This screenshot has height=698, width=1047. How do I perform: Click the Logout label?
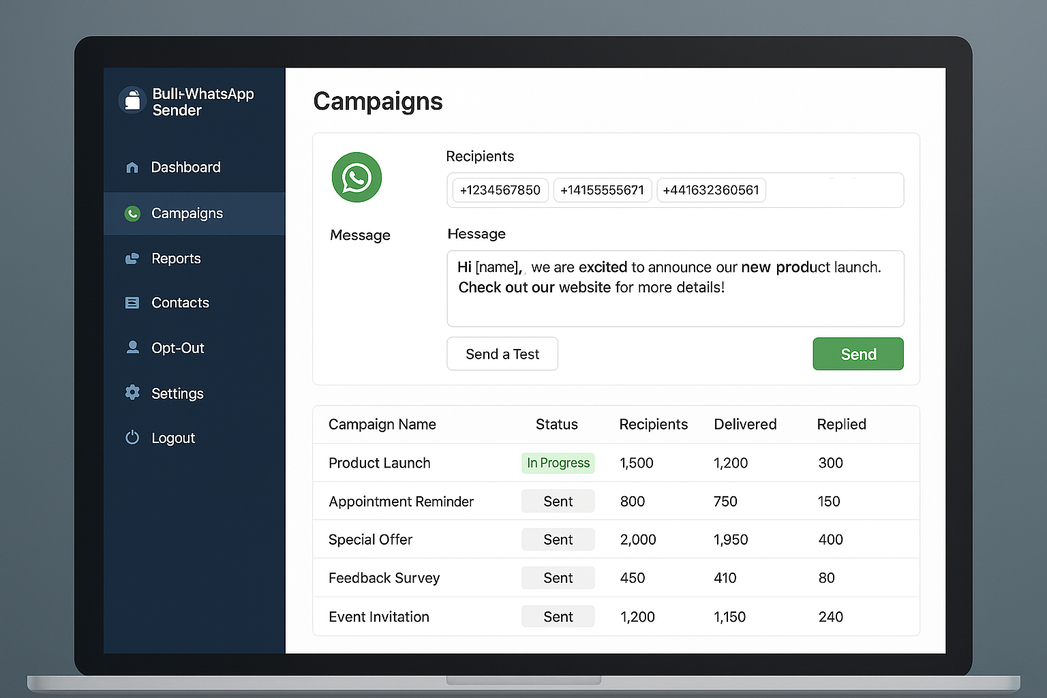click(173, 438)
